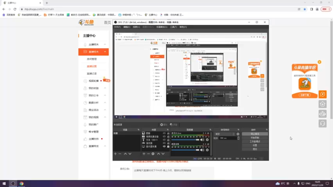This screenshot has width=333, height=187.
Task: Mute the desktop audio speaker icon
Action: [x=202, y=150]
